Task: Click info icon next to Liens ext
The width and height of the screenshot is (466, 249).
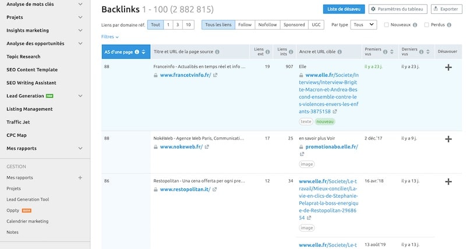Action: [267, 52]
